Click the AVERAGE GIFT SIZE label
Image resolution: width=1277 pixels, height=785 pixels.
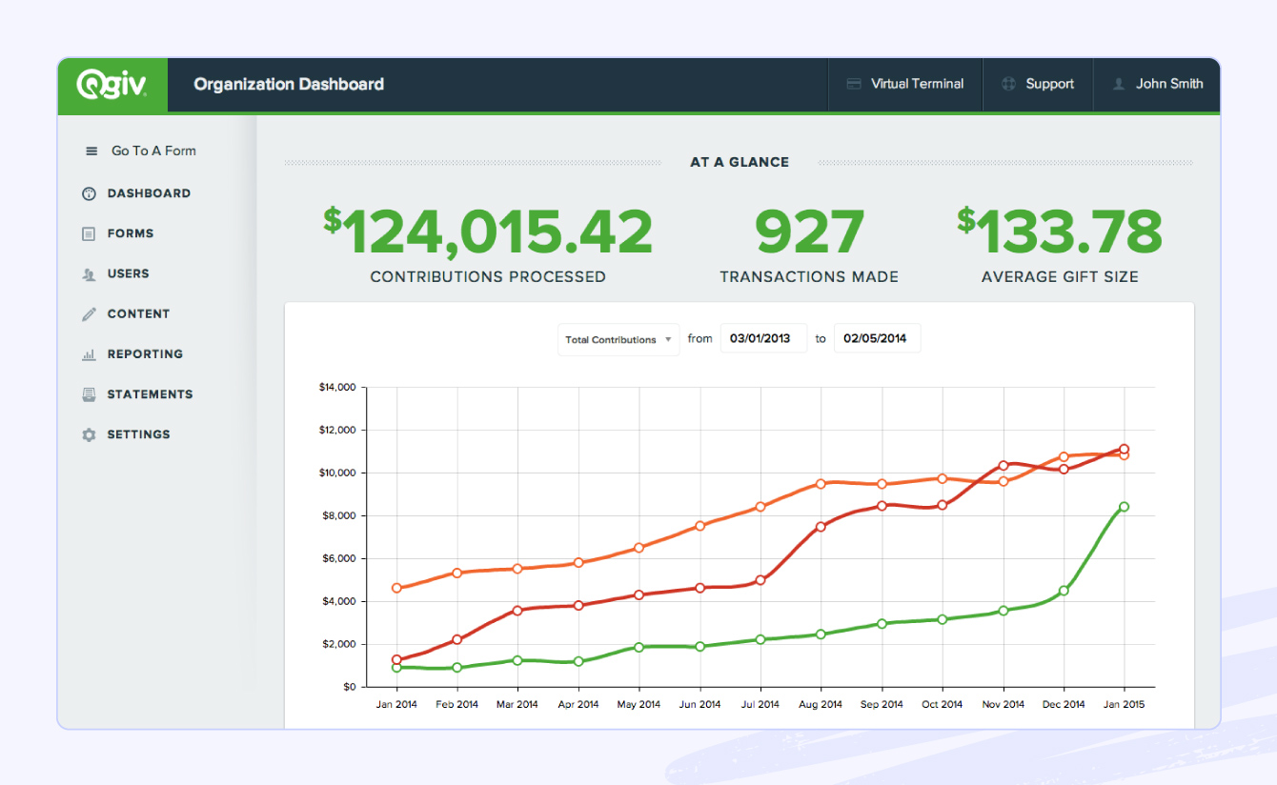[1060, 277]
